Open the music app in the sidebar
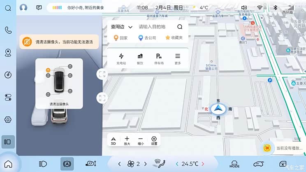The height and width of the screenshot is (172, 306). (x=8, y=74)
